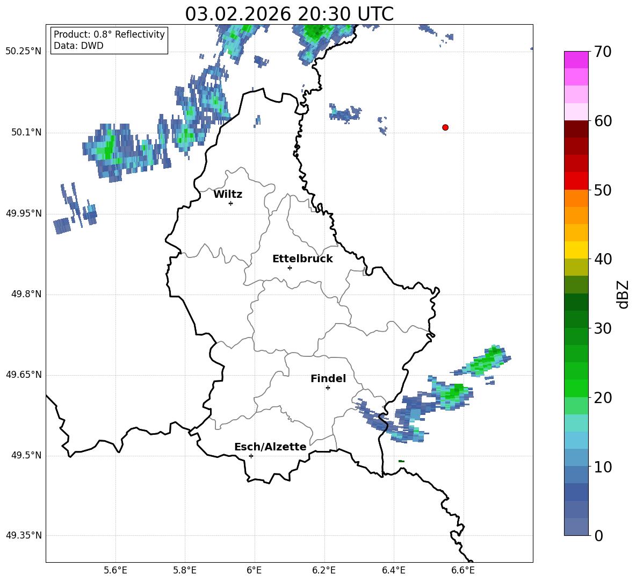
Task: Click the '6.4°E' longitude label
Action: (x=394, y=570)
